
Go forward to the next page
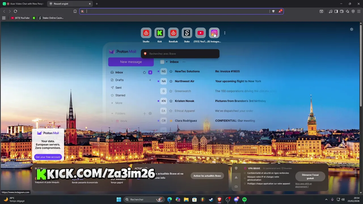10,11
